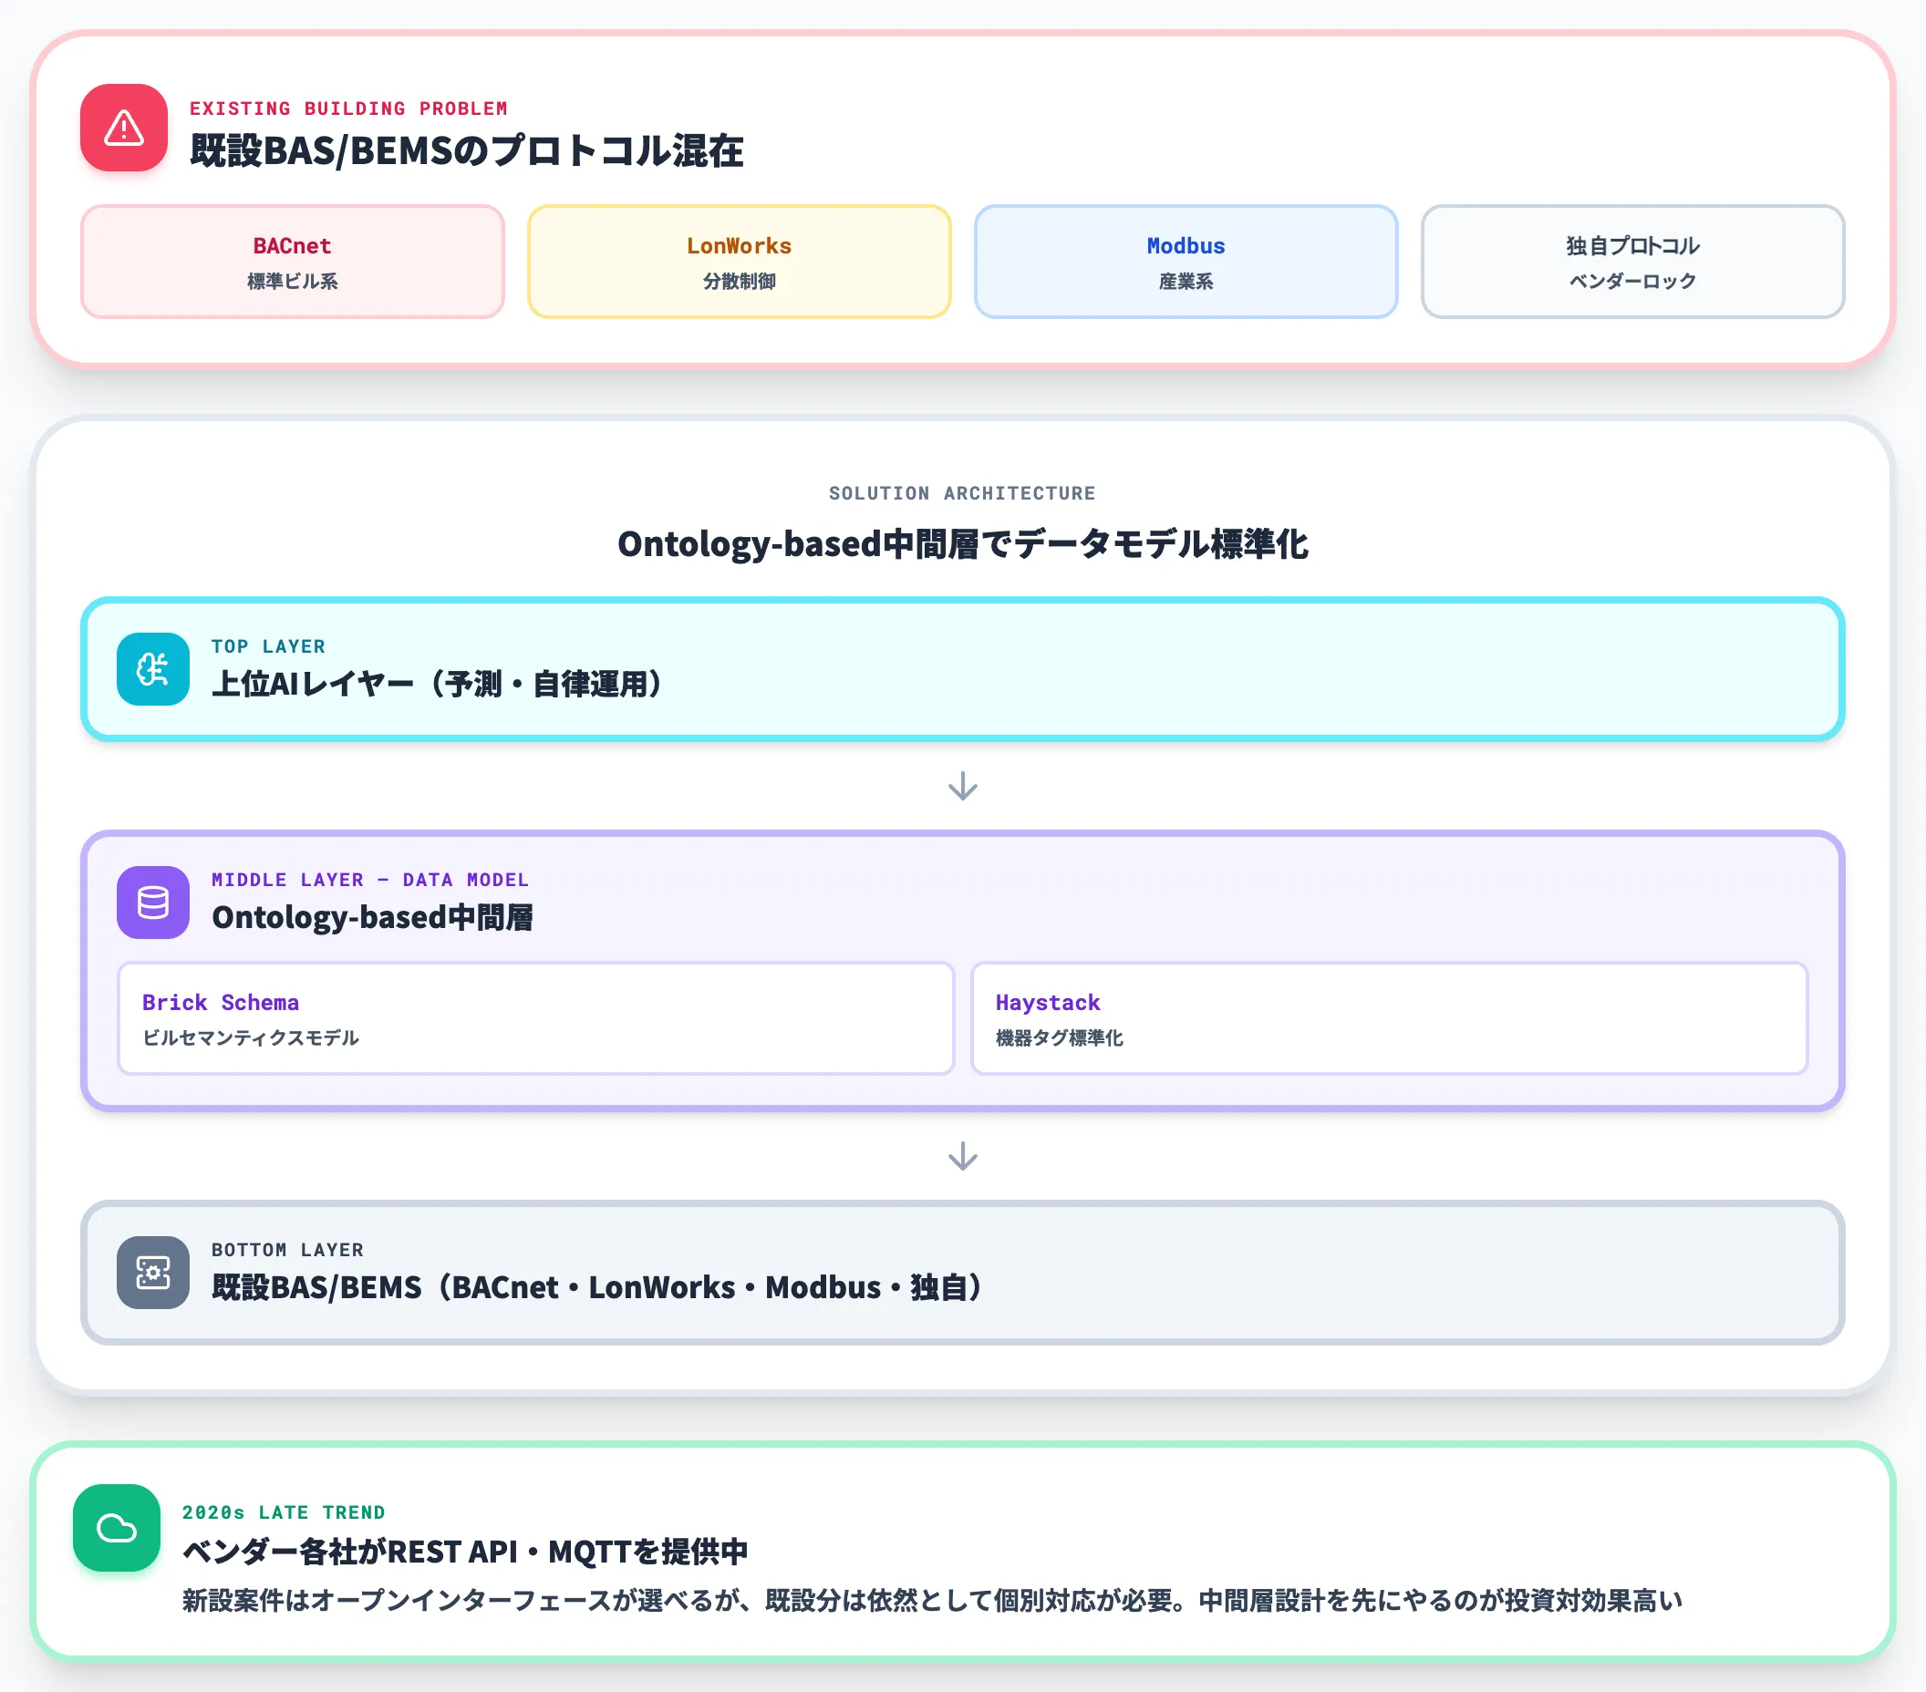This screenshot has width=1926, height=1692.
Task: Click the TOP LAYER label
Action: tap(268, 646)
